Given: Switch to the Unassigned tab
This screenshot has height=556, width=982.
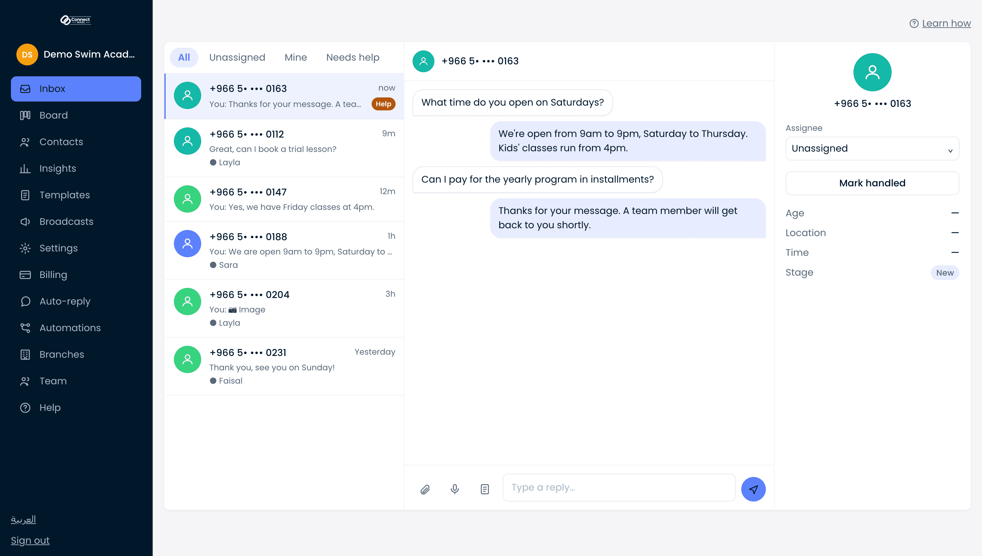Looking at the screenshot, I should [x=237, y=58].
